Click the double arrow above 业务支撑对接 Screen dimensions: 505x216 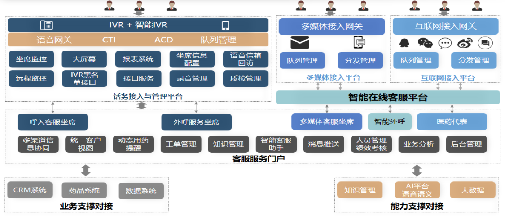tap(85, 170)
